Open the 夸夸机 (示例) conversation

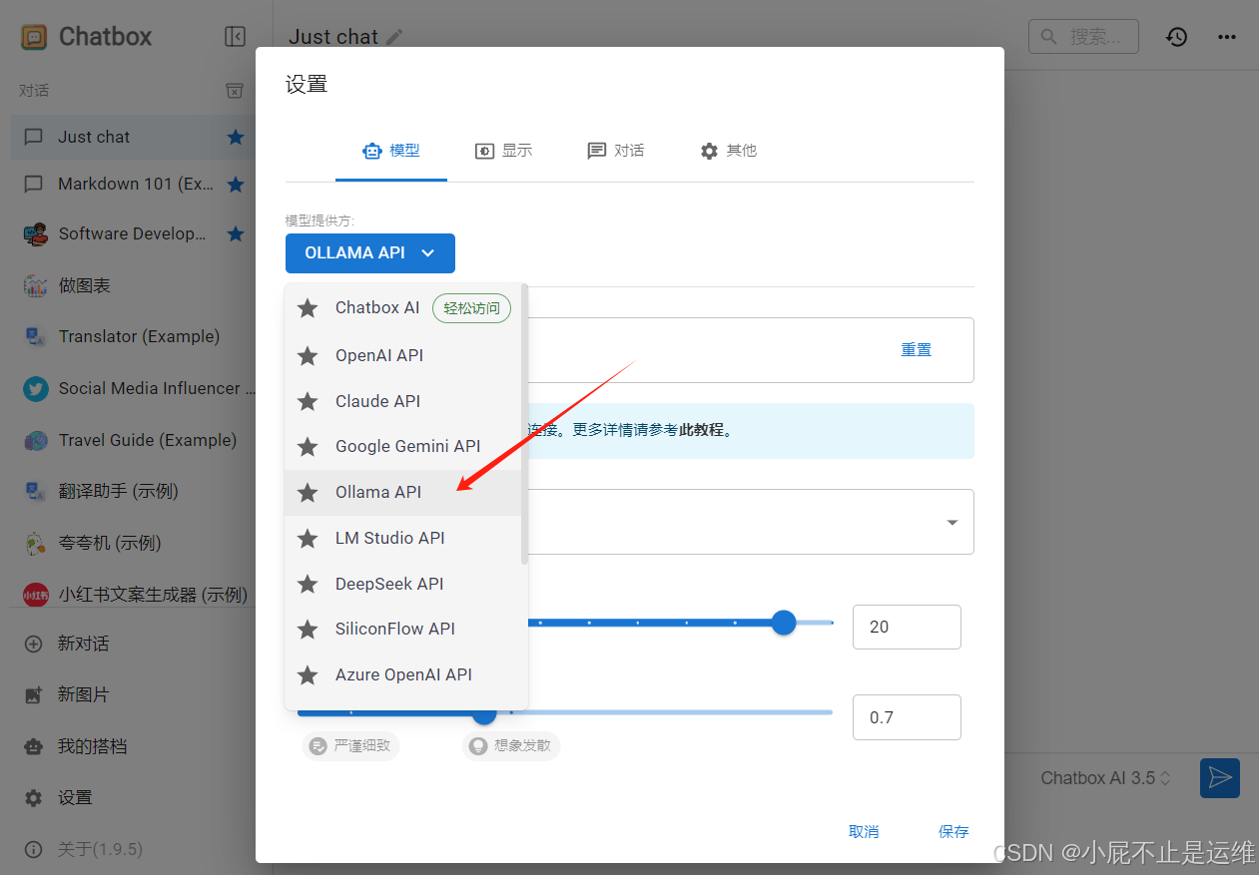133,543
